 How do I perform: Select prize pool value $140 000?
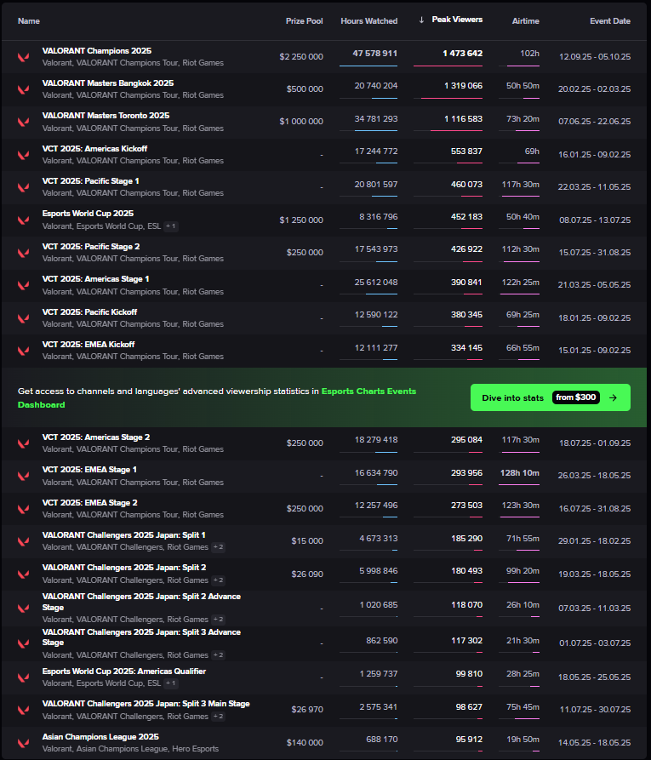[x=305, y=742]
